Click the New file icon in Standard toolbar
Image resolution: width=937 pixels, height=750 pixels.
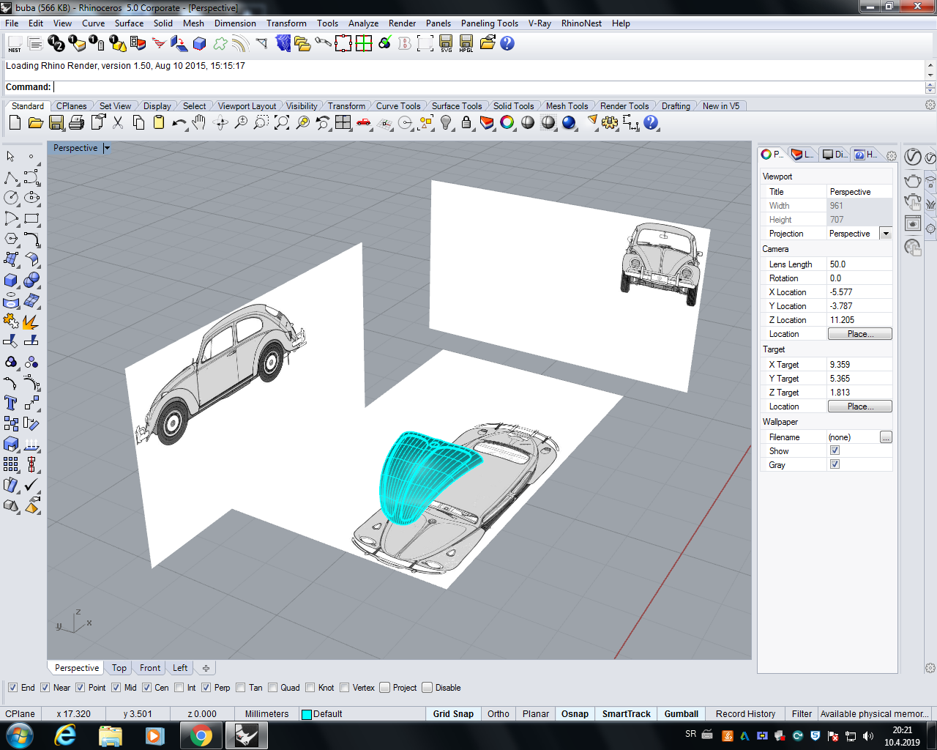click(15, 123)
